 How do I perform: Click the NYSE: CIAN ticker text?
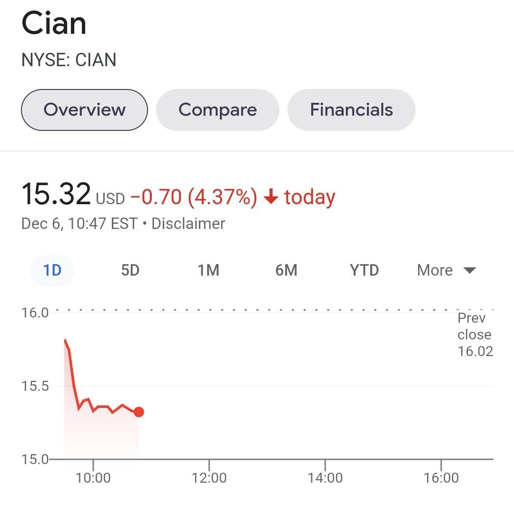(x=69, y=60)
